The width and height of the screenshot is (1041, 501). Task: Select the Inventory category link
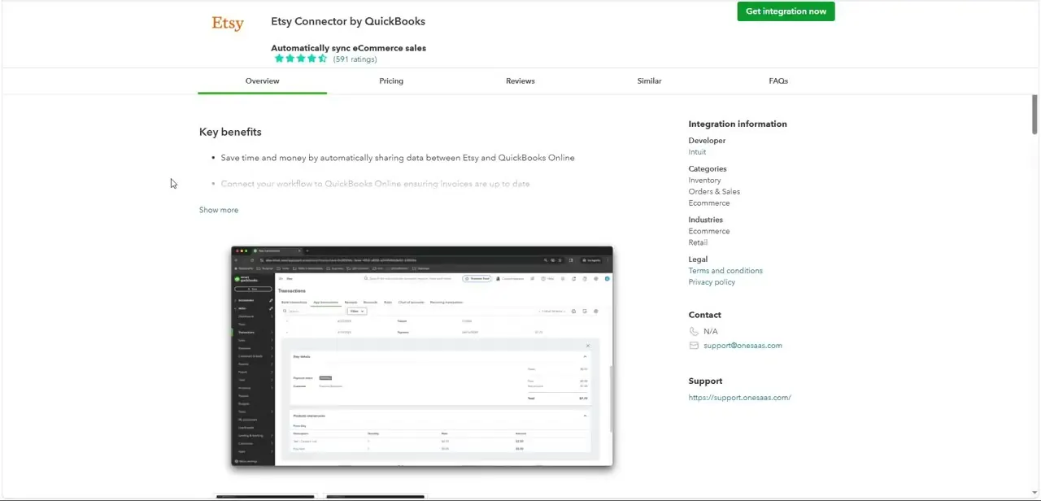tap(704, 181)
